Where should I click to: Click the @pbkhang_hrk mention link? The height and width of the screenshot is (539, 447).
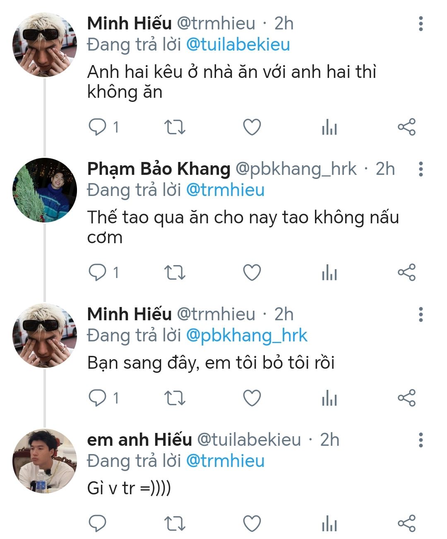pos(247,336)
